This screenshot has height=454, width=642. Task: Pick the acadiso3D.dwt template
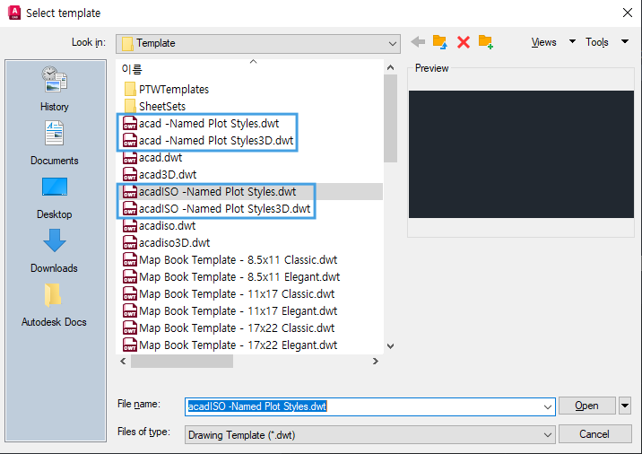166,243
